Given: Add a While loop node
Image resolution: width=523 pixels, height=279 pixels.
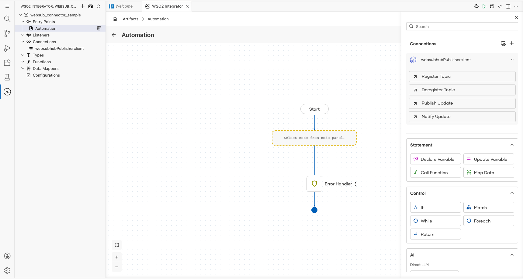Looking at the screenshot, I should 435,221.
